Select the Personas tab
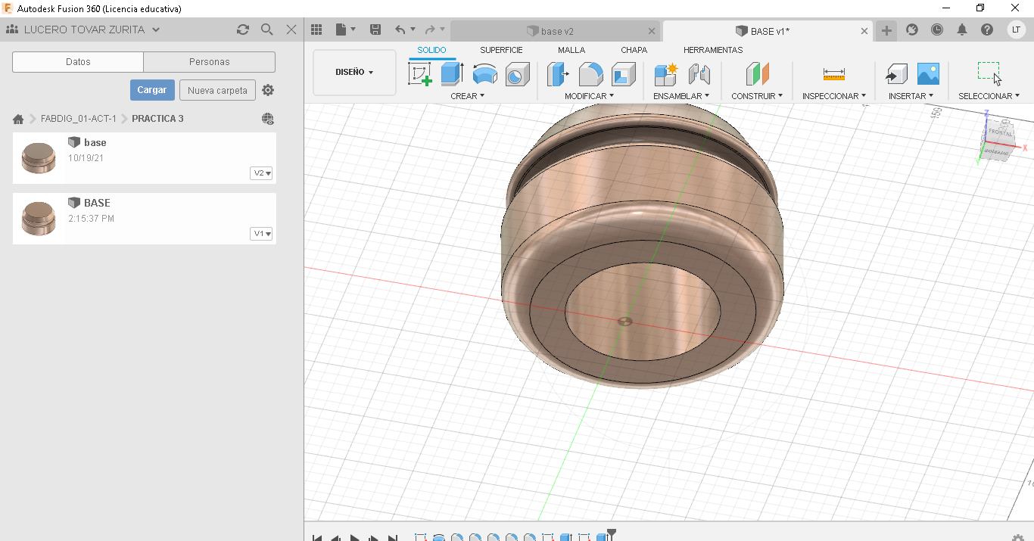Screen dimensions: 1034x541 click(x=210, y=62)
